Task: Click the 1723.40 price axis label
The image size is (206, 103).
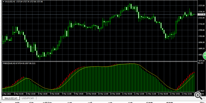Action: (x=201, y=18)
